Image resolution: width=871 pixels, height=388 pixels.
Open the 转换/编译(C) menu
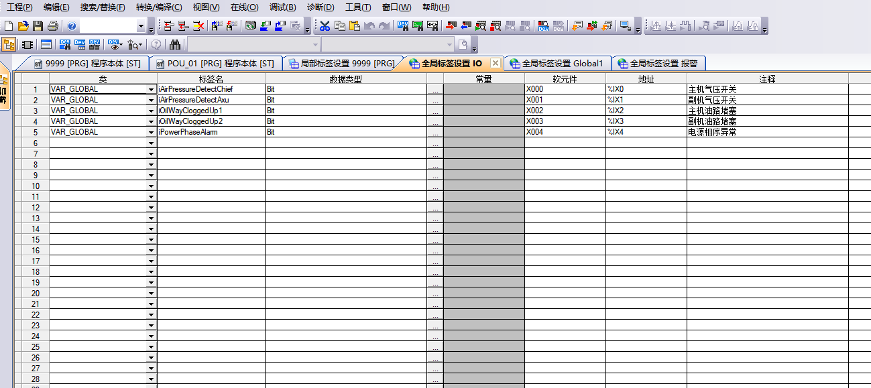coord(158,7)
